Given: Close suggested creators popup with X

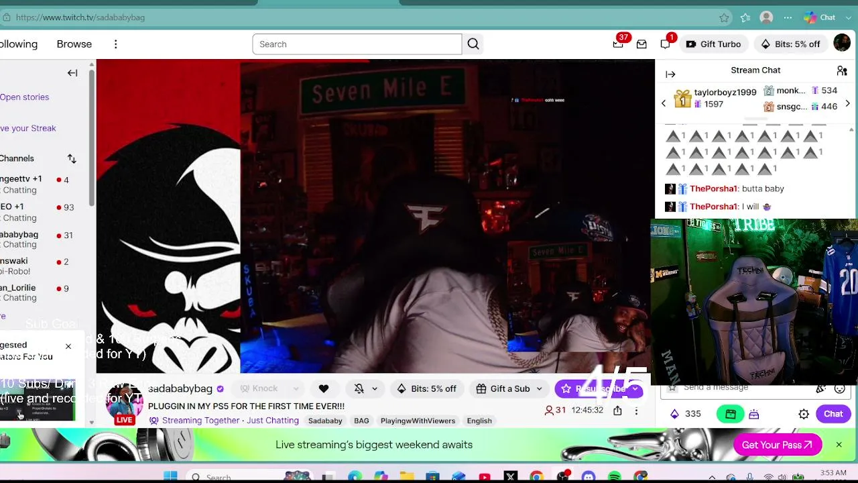Looking at the screenshot, I should coord(68,347).
